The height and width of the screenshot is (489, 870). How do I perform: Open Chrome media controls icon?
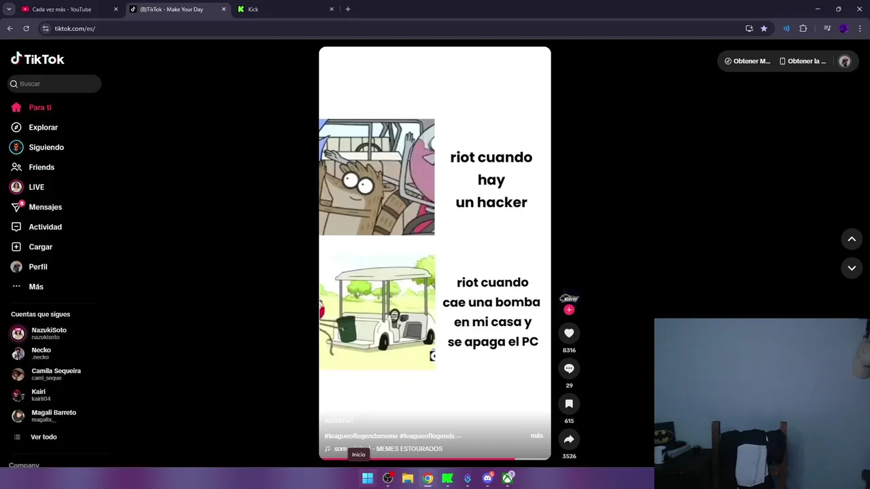coord(827,29)
